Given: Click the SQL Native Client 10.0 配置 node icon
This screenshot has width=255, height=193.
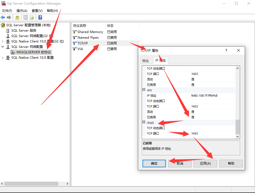Looking at the screenshot, I should pyautogui.click(x=8, y=57).
